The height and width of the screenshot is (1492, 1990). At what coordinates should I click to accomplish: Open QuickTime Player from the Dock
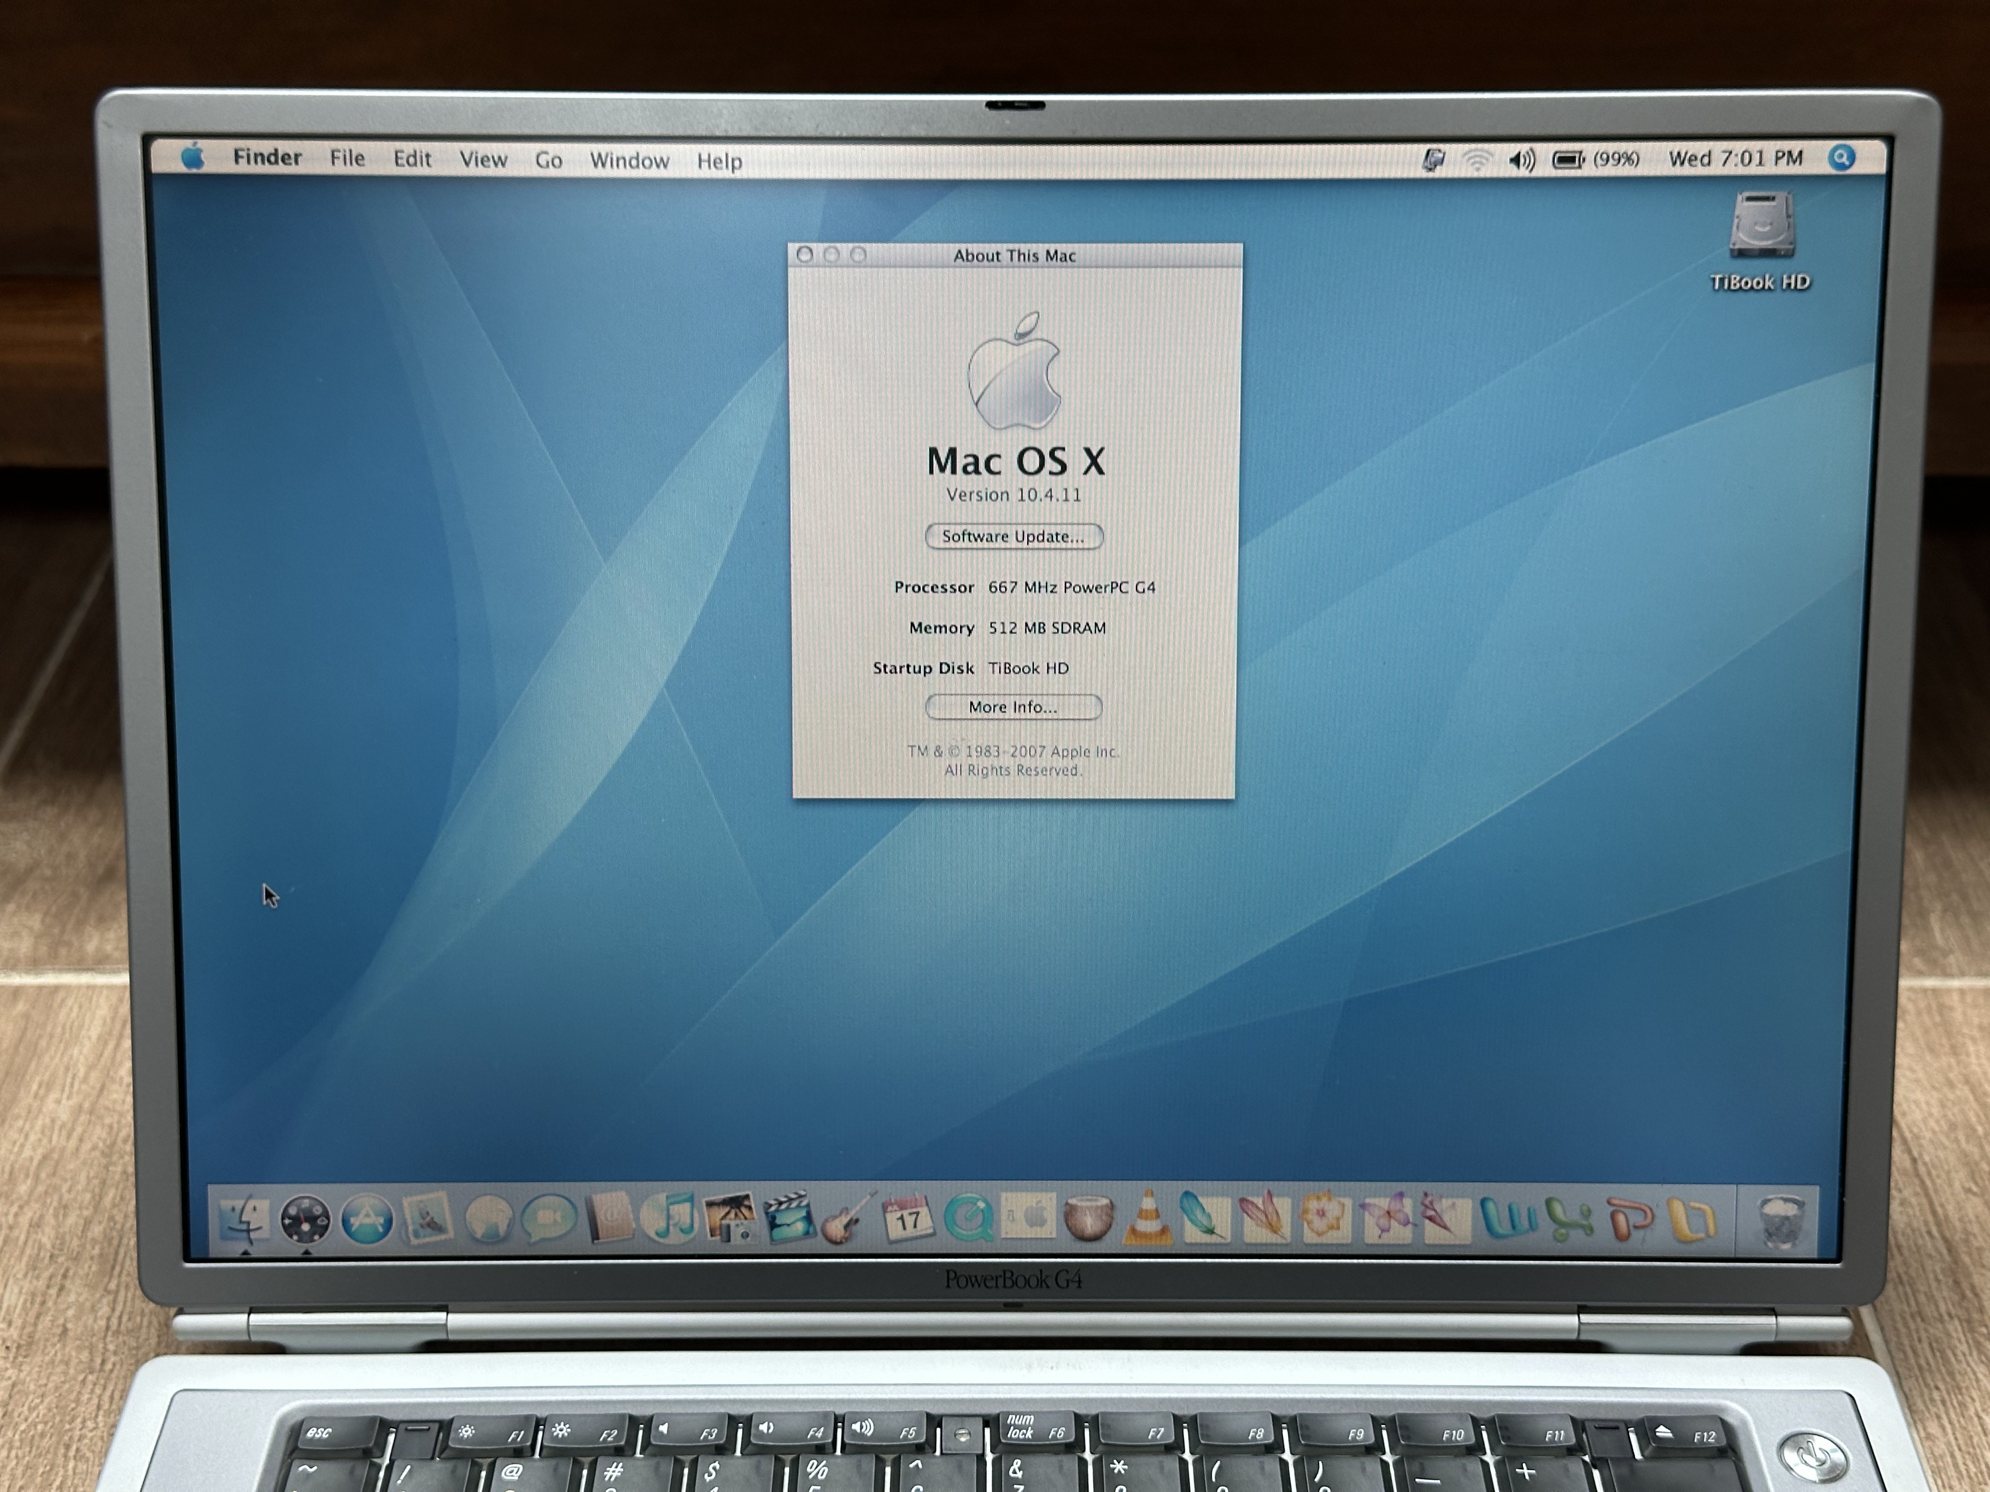pyautogui.click(x=968, y=1219)
